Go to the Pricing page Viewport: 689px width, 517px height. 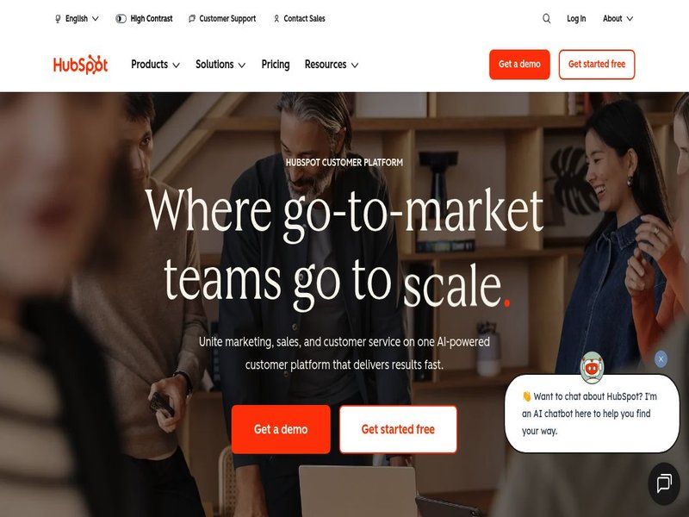tap(276, 65)
